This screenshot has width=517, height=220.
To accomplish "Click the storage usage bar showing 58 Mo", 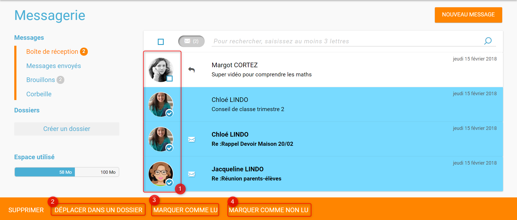I will tap(67, 172).
